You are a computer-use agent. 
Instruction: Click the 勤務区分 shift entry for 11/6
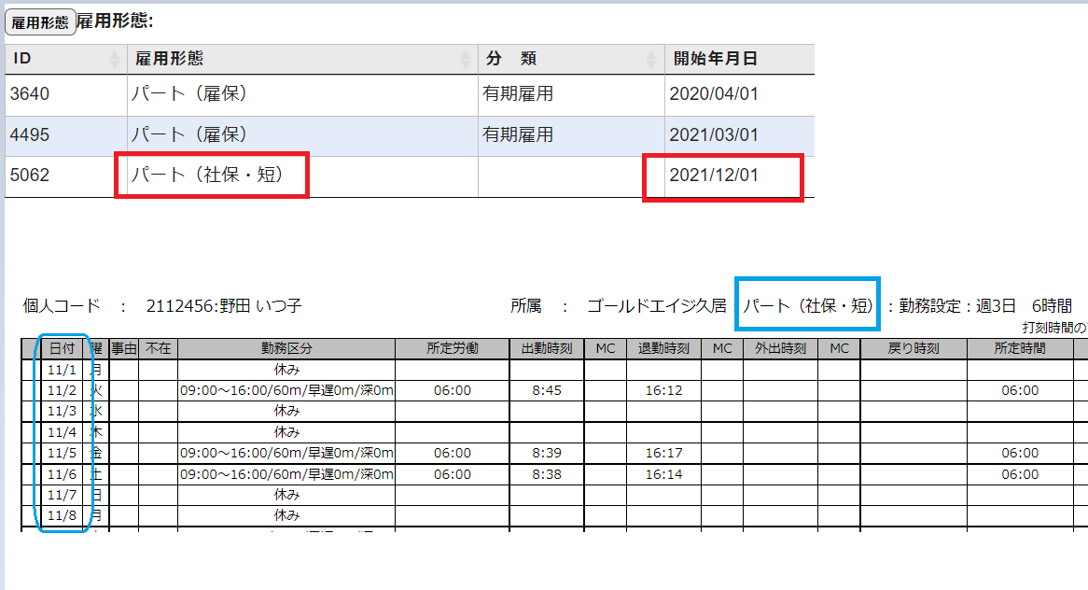(x=286, y=474)
